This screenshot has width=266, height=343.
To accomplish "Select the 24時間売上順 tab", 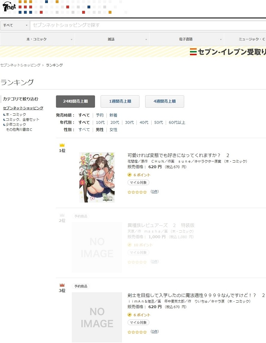I will tap(75, 101).
